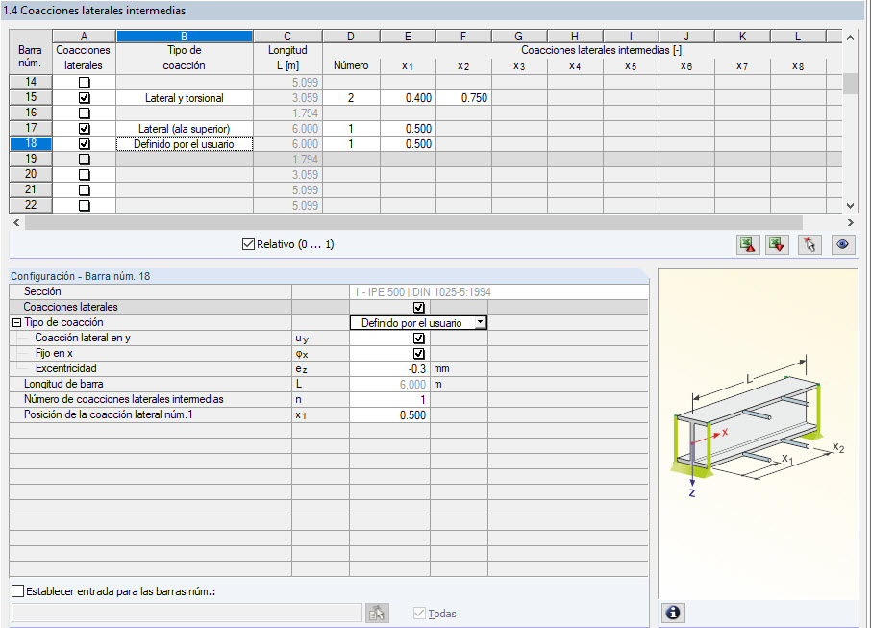
Task: Click the member numbers input field at bottom
Action: [187, 613]
